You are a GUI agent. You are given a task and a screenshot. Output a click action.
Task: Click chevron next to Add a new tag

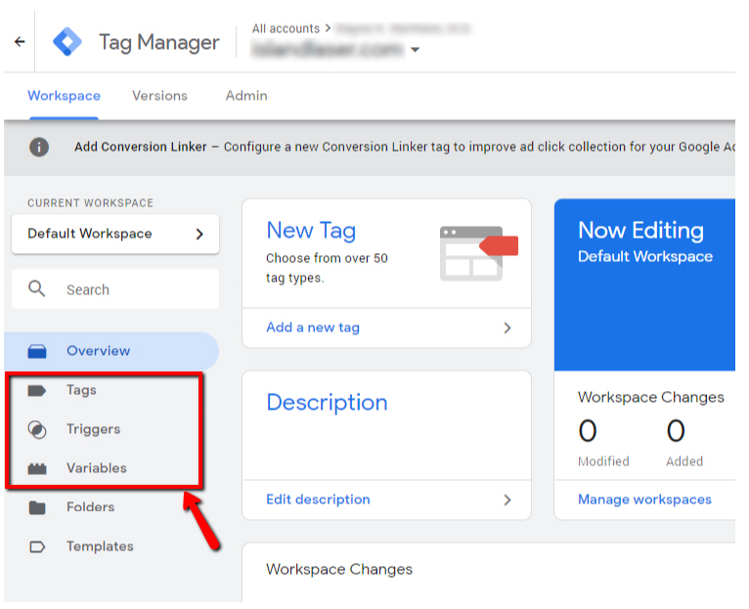[507, 328]
